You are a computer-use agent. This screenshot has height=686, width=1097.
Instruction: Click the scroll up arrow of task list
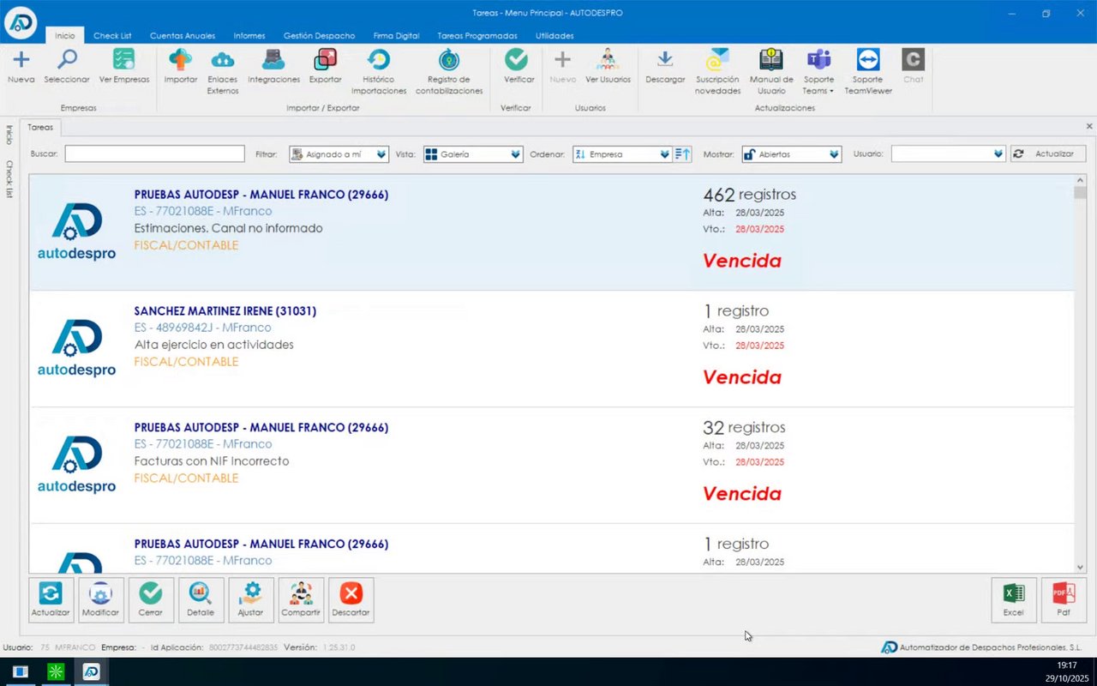[x=1080, y=180]
